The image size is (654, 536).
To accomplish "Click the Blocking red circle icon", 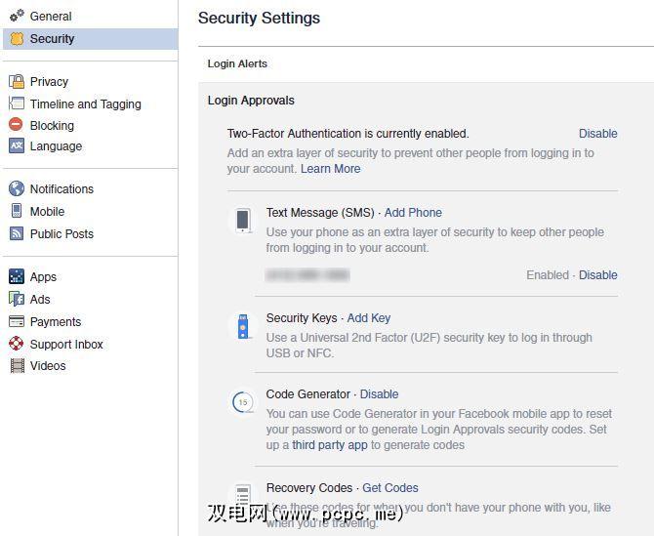I will click(17, 125).
